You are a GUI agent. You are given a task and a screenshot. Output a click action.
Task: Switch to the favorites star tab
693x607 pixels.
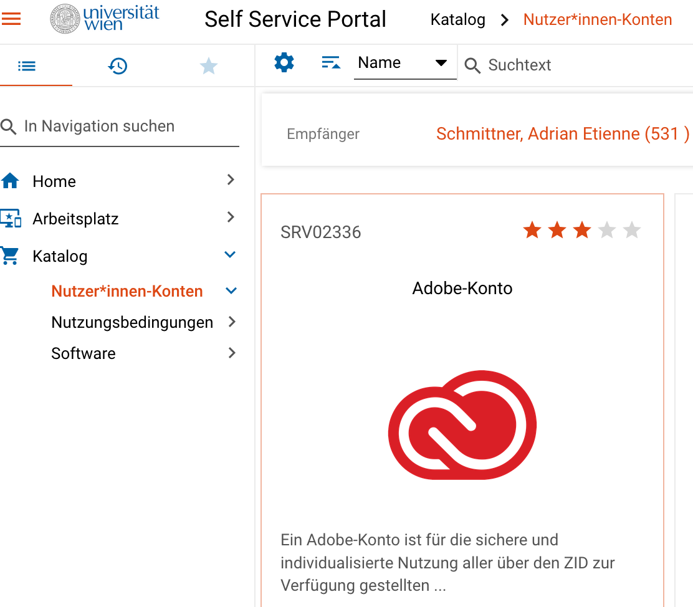(x=209, y=66)
